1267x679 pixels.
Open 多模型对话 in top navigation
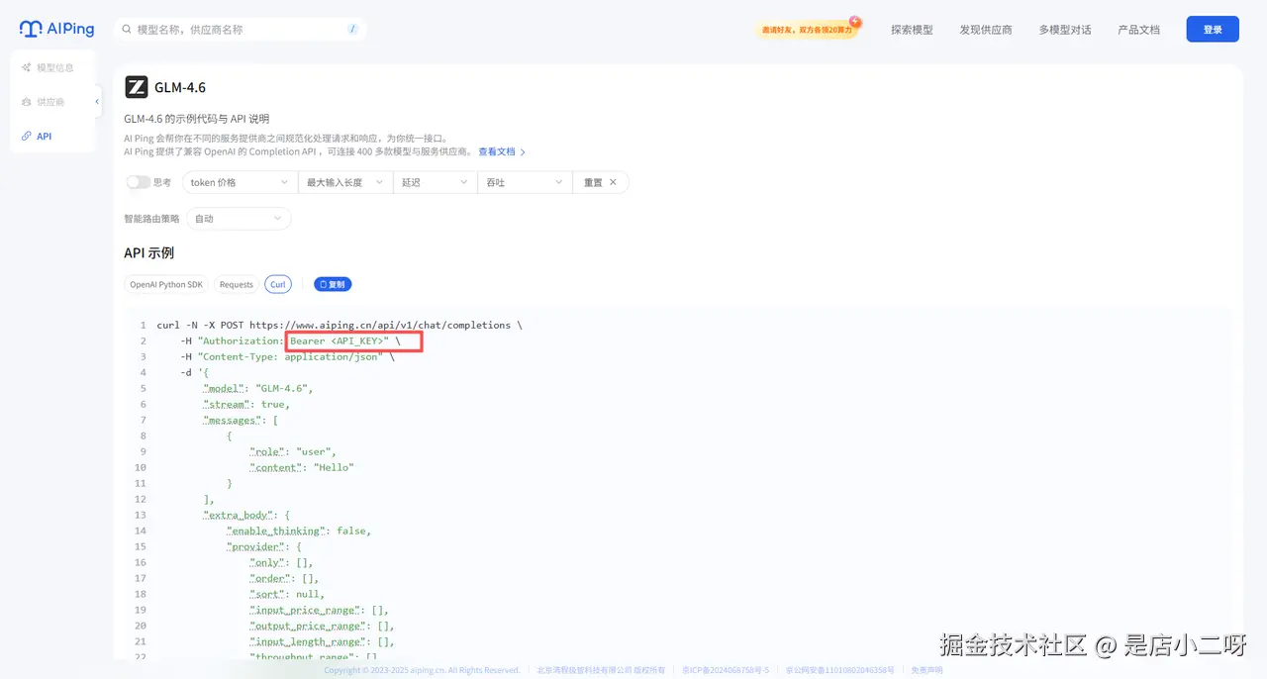pos(1065,30)
